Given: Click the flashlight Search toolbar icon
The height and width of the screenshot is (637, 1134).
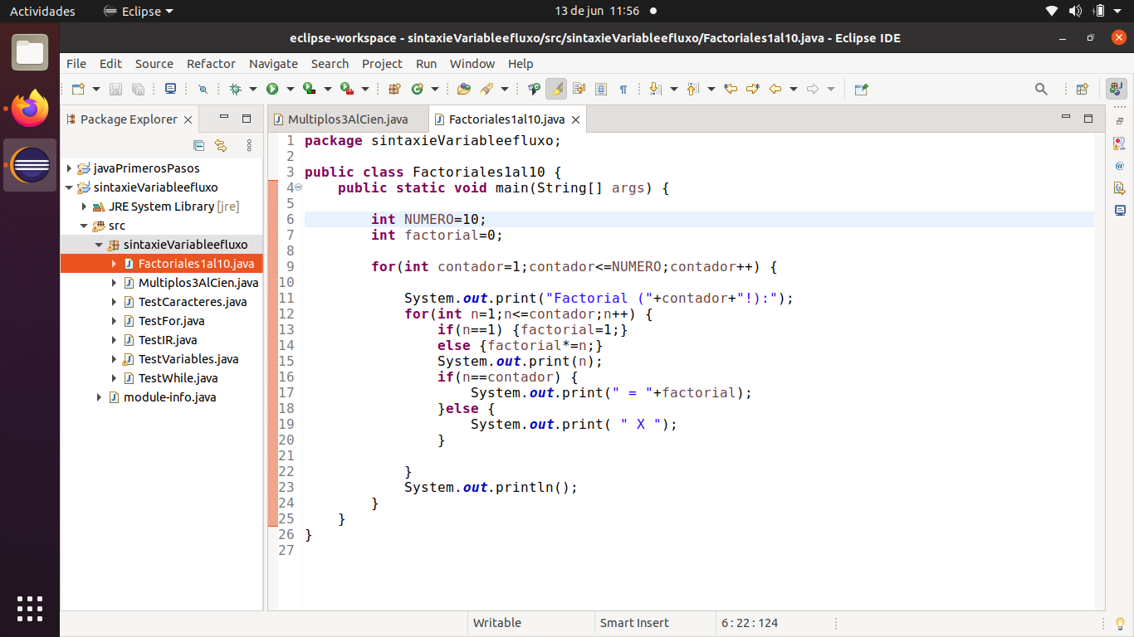Looking at the screenshot, I should pos(486,89).
